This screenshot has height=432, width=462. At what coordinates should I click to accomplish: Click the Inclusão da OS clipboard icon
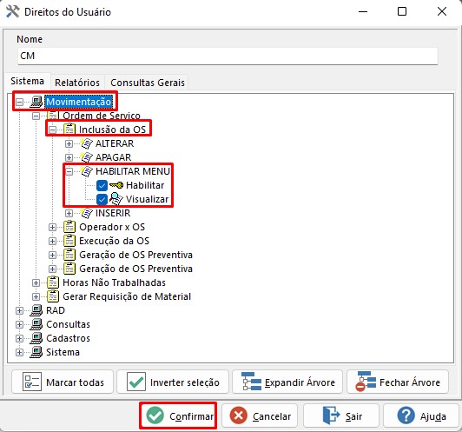click(x=69, y=130)
